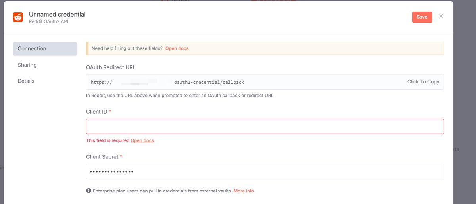Click the Client ID field label

(96, 112)
